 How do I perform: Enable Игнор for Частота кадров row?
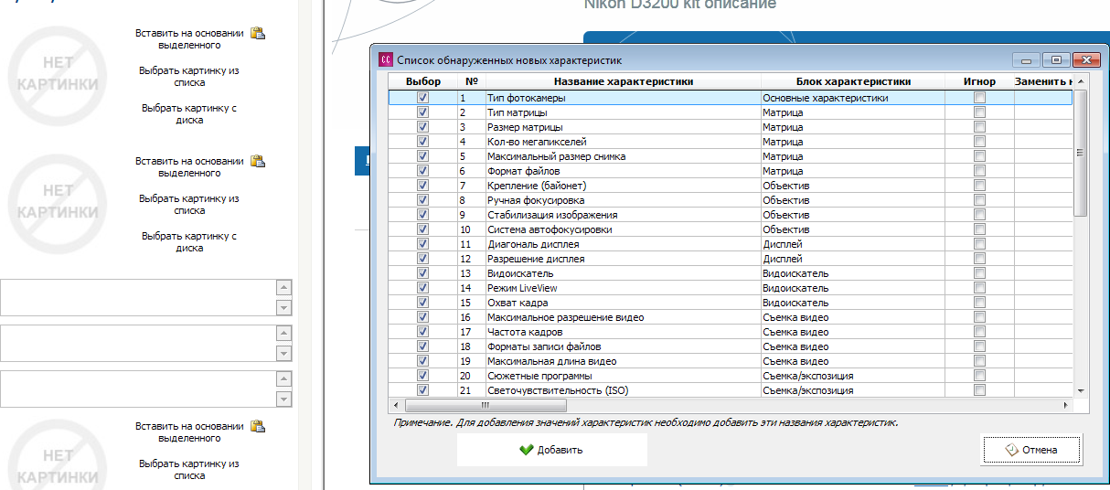coord(979,332)
